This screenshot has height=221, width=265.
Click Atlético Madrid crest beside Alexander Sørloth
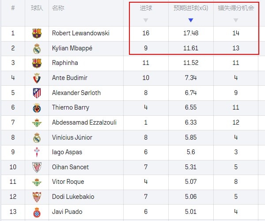pyautogui.click(x=37, y=93)
